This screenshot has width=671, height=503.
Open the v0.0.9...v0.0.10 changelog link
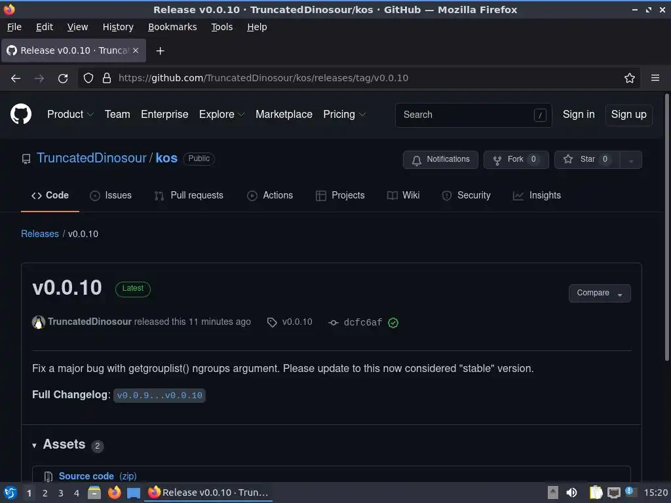click(160, 395)
